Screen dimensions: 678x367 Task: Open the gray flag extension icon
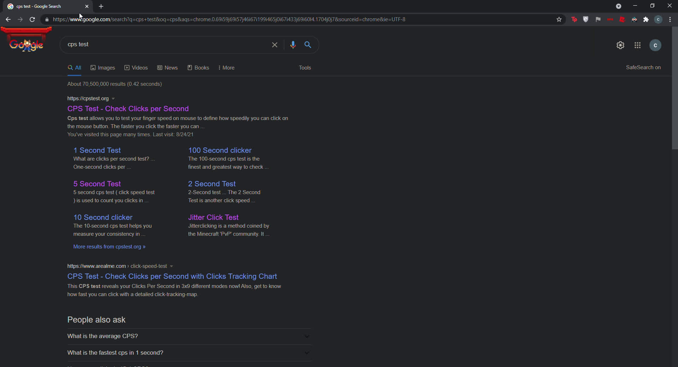click(x=598, y=19)
